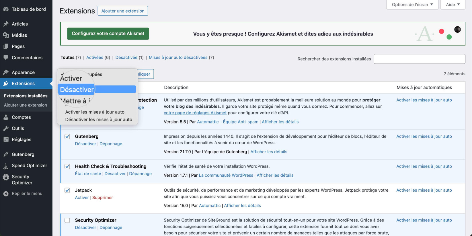The width and height of the screenshot is (472, 236).
Task: Select Activer les mises à jour auto option
Action: tap(95, 112)
